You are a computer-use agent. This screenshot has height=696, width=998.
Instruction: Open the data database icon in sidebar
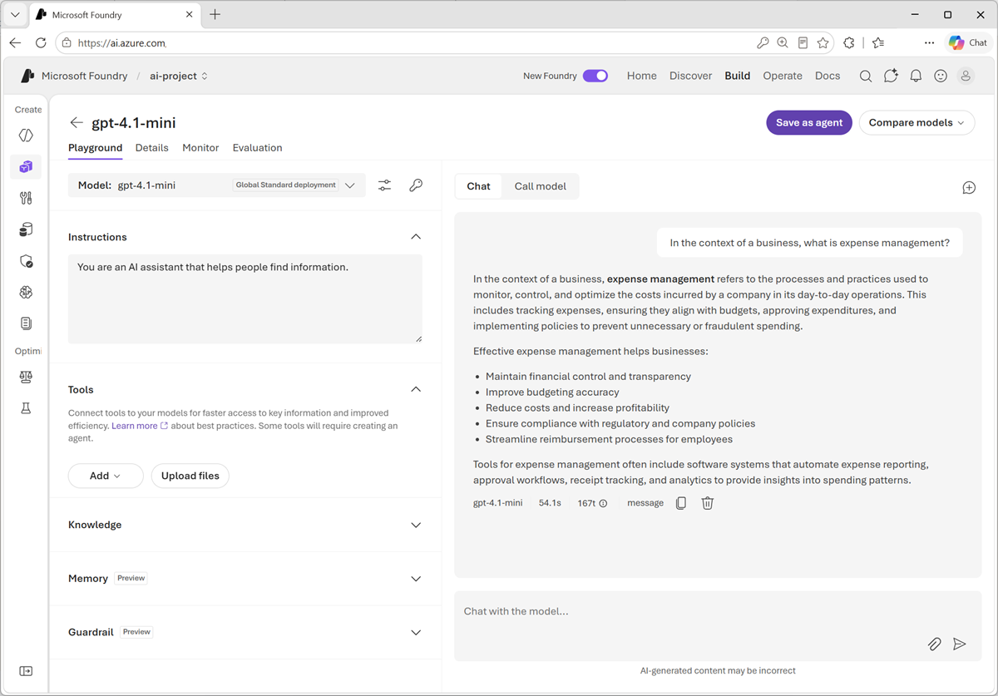26,230
